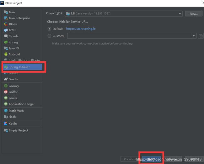Select the "Groovy" list label
This screenshot has width=204, height=164.
point(14,86)
